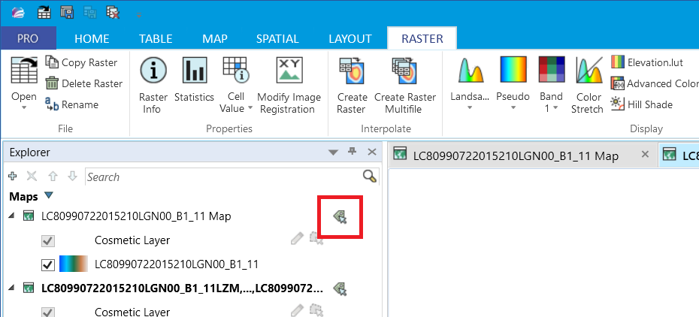Click the Cell Value tool icon
This screenshot has height=317, width=699.
click(x=236, y=69)
